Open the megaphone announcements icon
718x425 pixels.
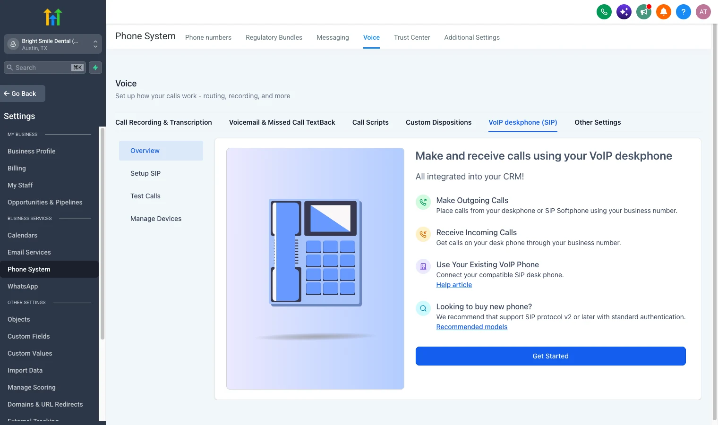(644, 12)
